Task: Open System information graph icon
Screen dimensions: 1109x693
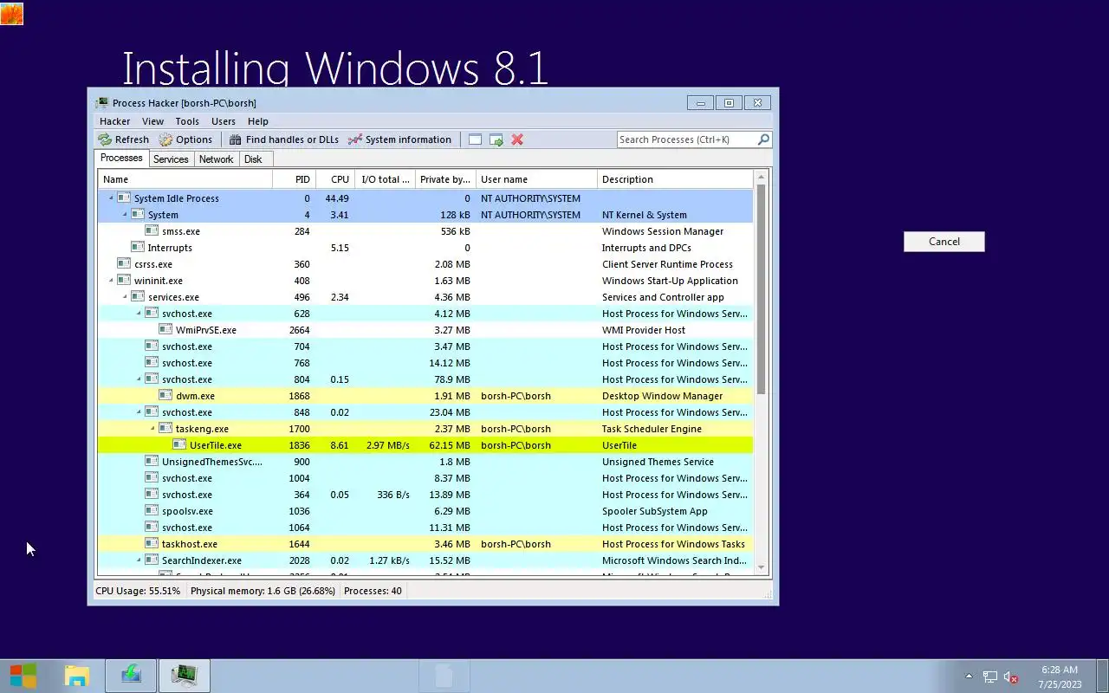Action: point(355,139)
